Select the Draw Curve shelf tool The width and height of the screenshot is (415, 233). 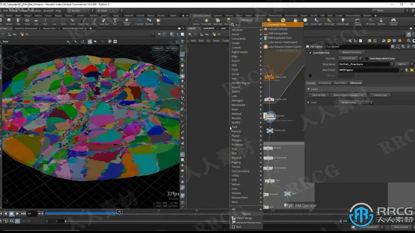click(83, 22)
